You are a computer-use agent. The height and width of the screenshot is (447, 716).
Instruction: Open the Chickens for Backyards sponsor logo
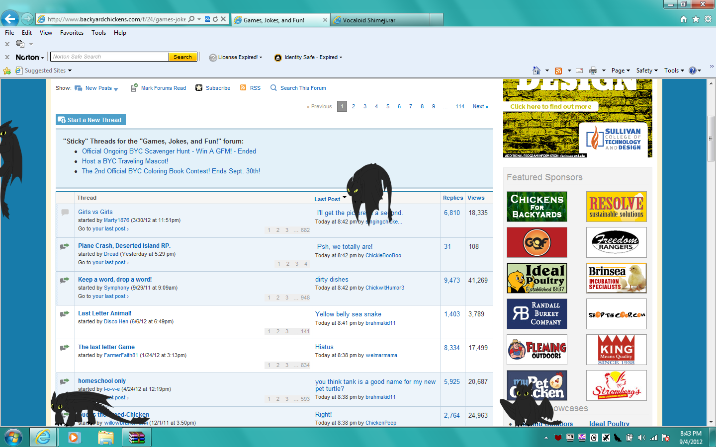[x=537, y=207]
